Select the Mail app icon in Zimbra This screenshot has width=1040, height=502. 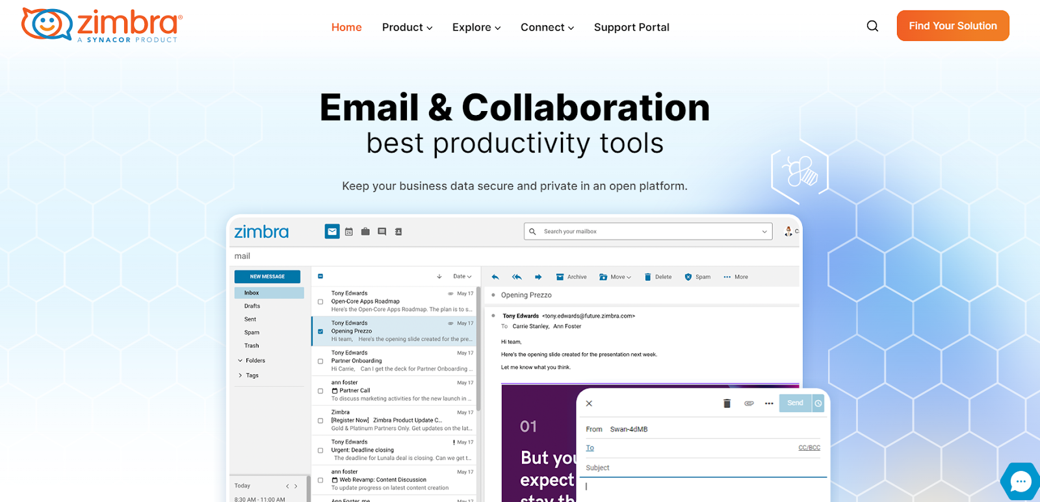(x=332, y=231)
